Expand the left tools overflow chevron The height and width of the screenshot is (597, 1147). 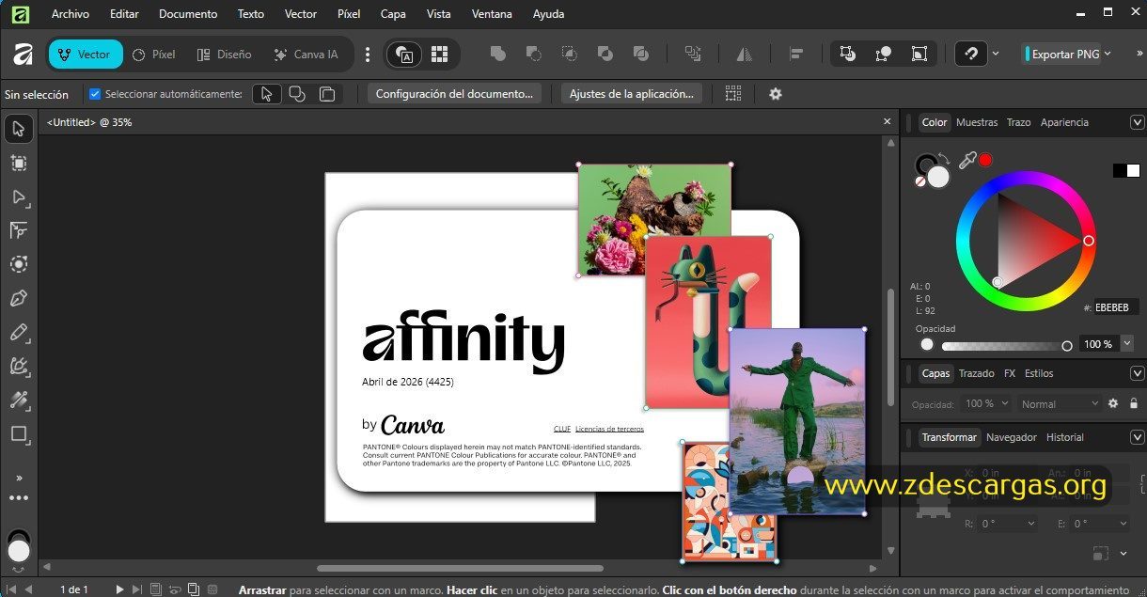(x=19, y=478)
